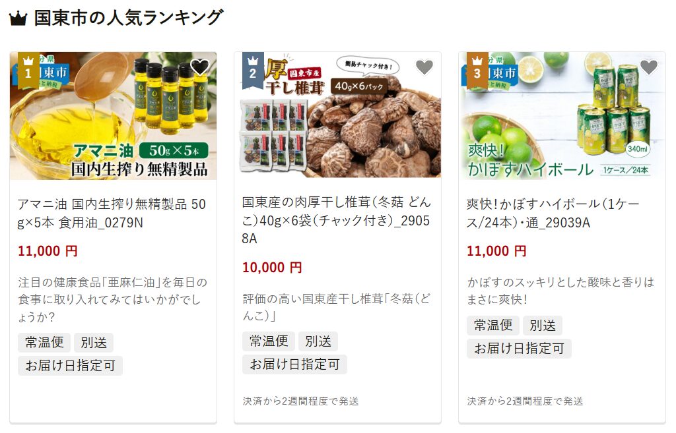Click お届け日指定可 tag on ハイボール card
Viewport: 676px width, 433px height.
coord(519,349)
